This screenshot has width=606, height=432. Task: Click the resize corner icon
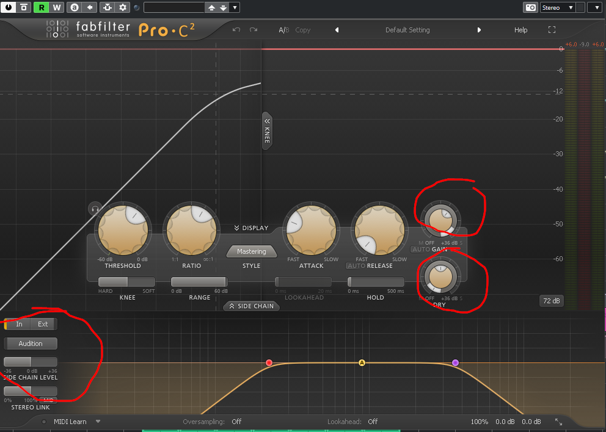click(x=558, y=422)
